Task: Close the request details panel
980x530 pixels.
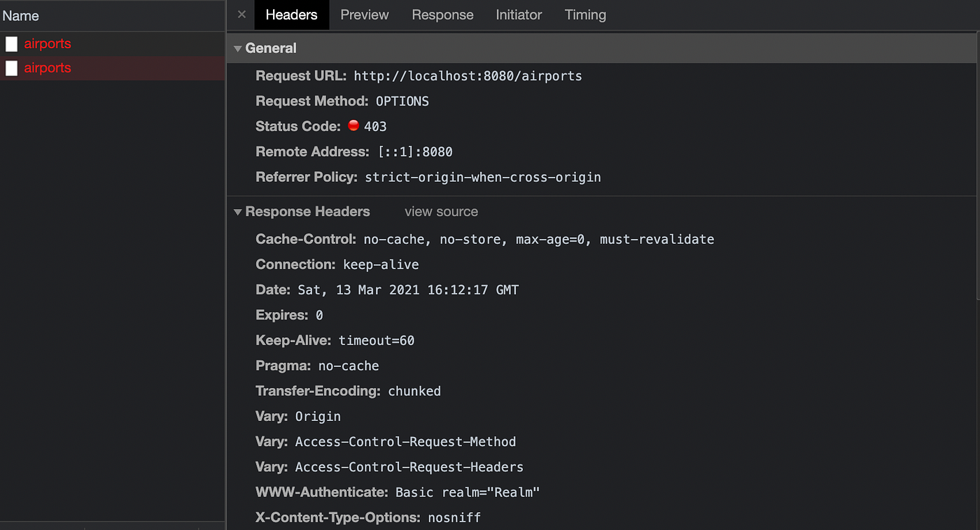Action: [241, 15]
